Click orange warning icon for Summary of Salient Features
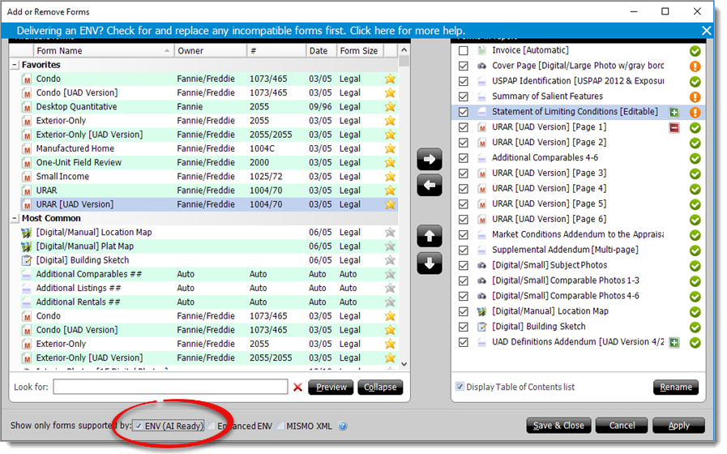Image resolution: width=727 pixels, height=454 pixels. [695, 97]
